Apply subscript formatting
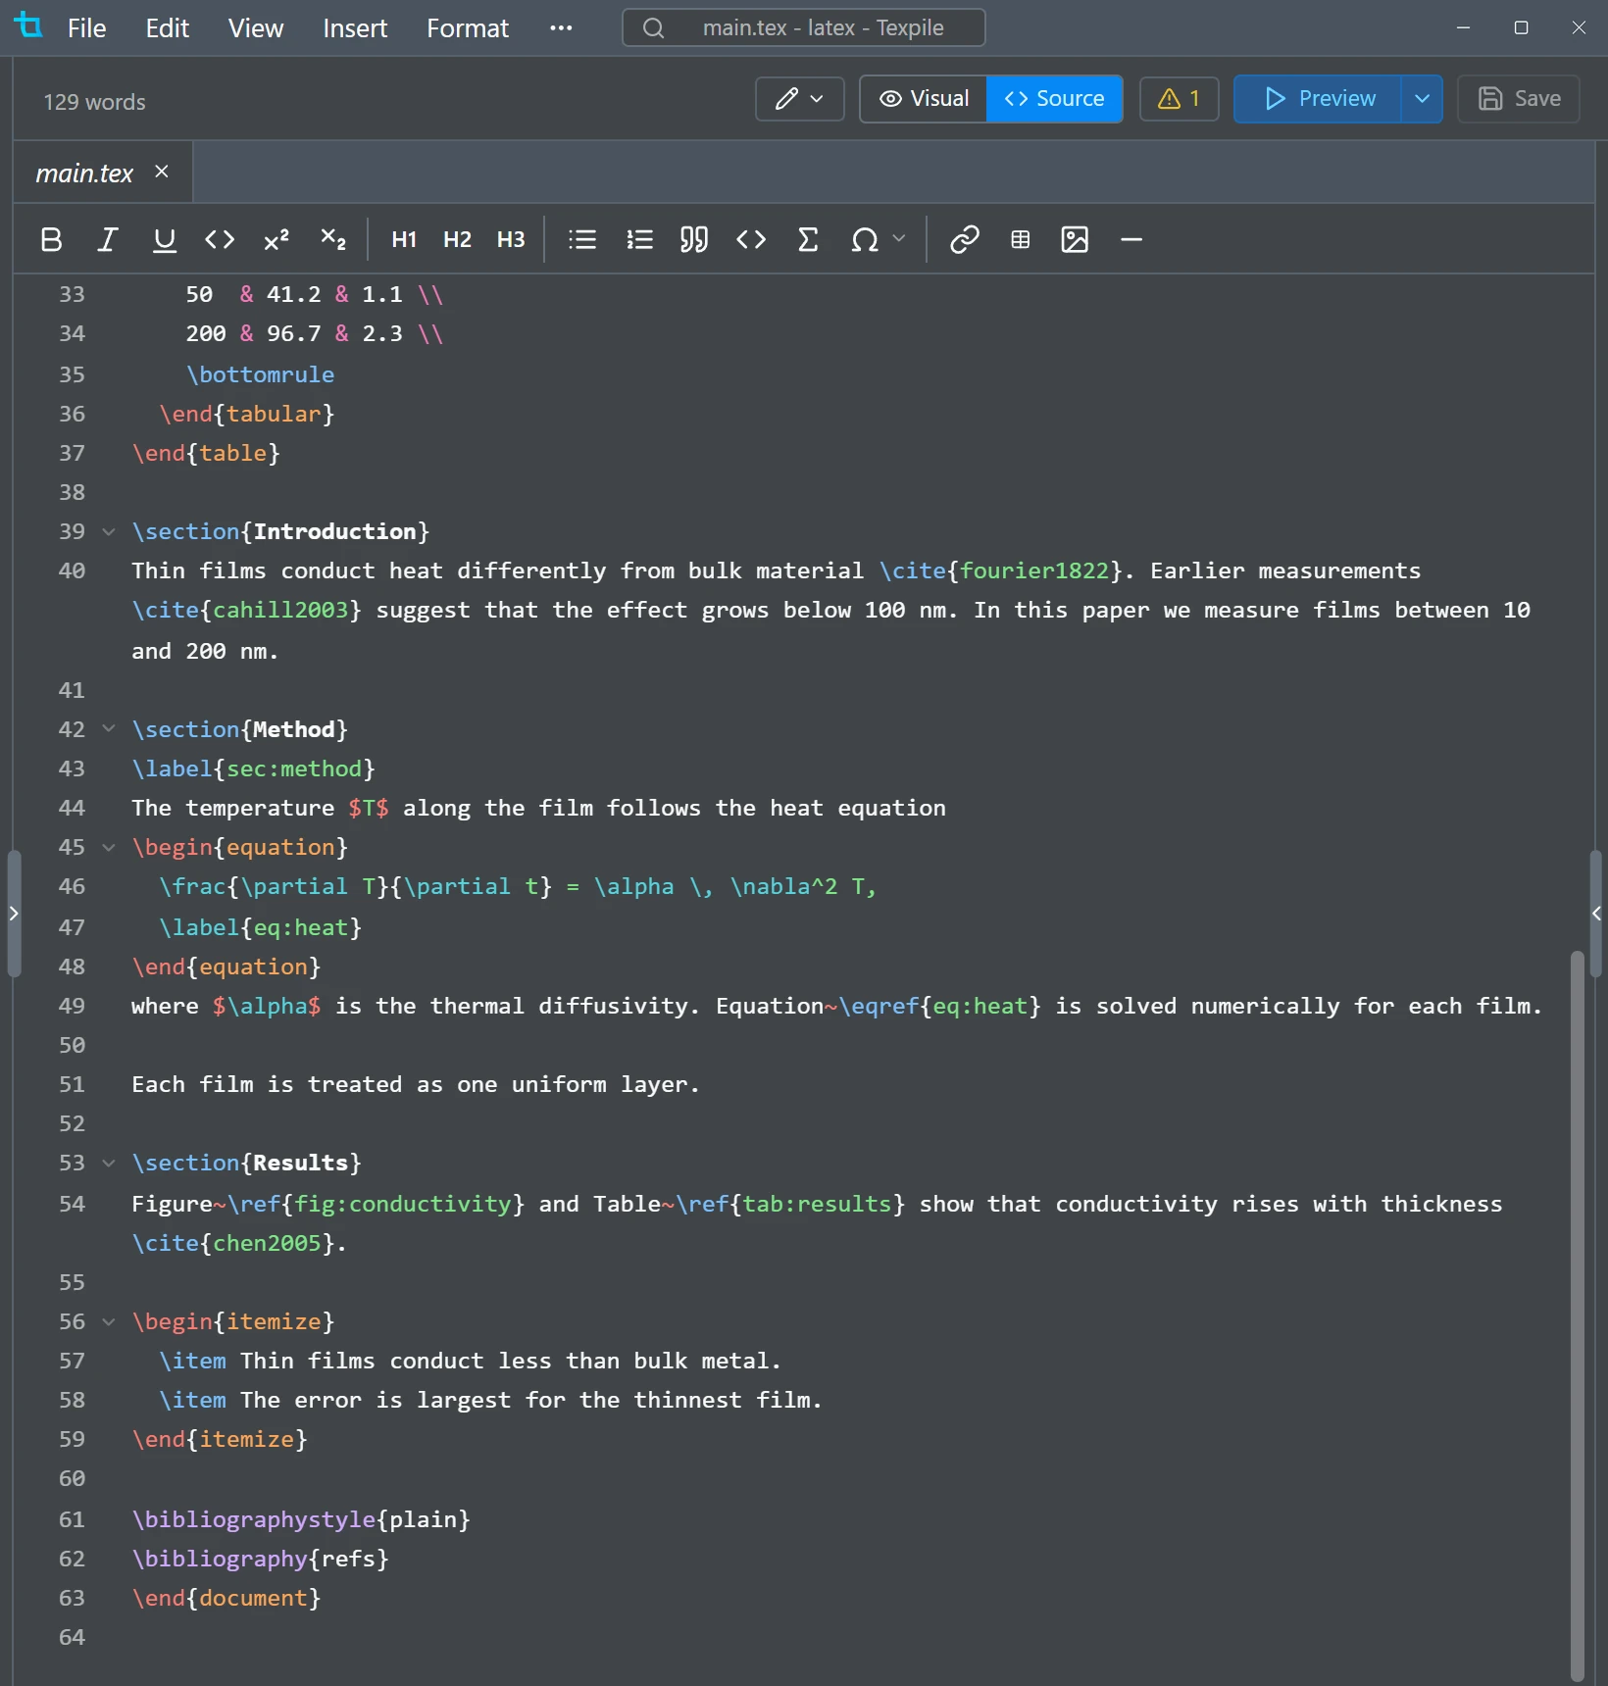This screenshot has height=1686, width=1608. 333,239
